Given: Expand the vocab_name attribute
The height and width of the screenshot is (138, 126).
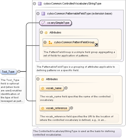Looking at the screenshot, I should tap(66, 88).
